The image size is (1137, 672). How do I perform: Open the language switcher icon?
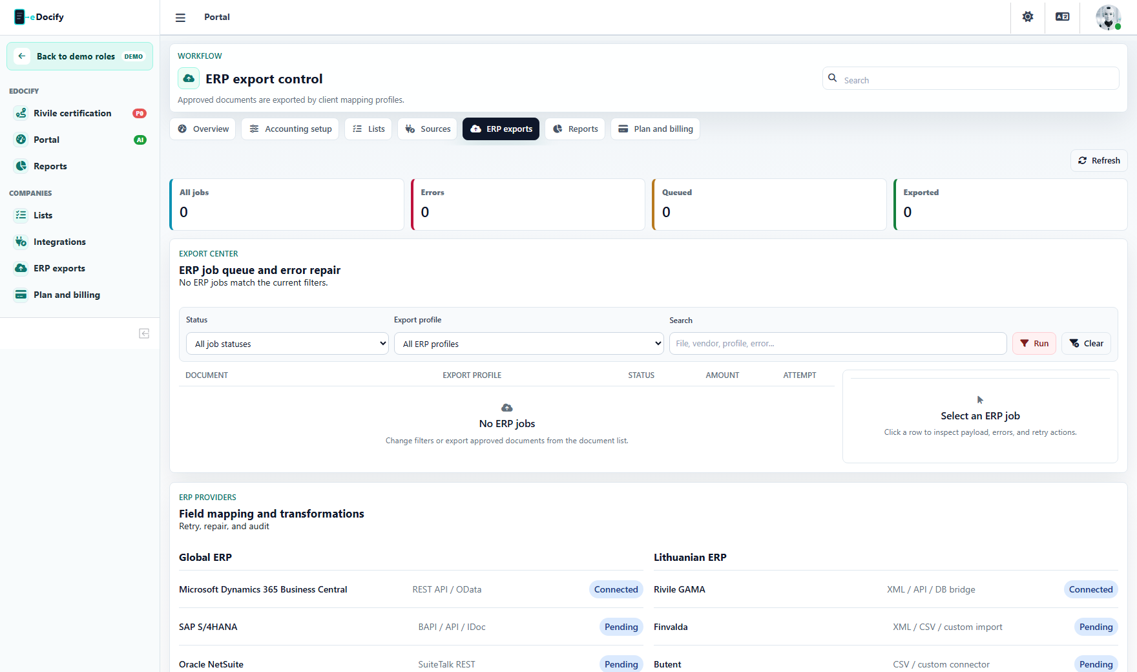tap(1063, 17)
